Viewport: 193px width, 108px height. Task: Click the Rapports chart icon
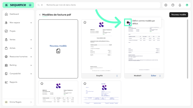6,82
